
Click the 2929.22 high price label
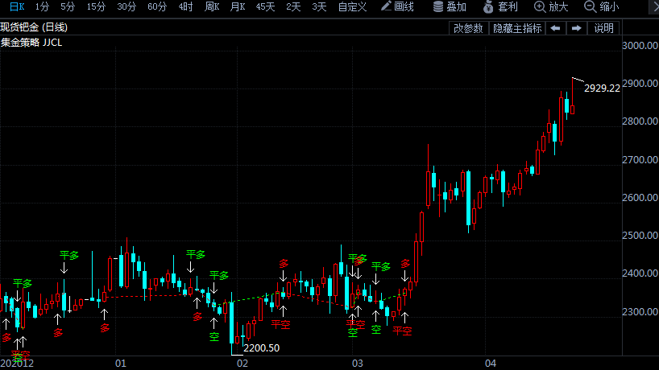click(602, 88)
